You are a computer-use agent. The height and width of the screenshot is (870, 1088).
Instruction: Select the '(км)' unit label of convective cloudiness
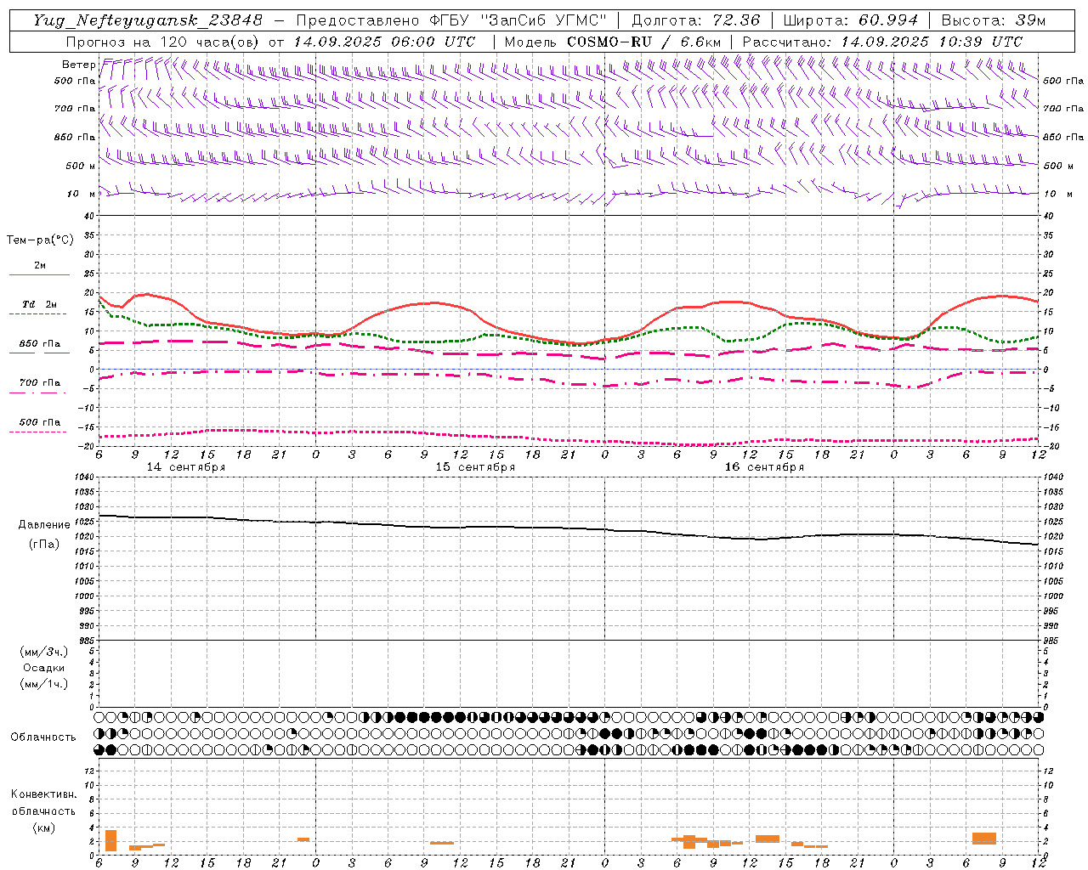click(44, 828)
